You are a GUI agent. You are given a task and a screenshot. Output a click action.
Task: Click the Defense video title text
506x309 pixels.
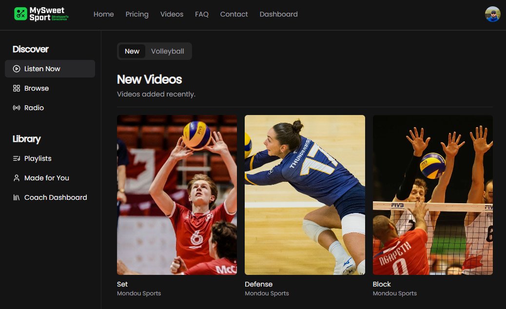[x=258, y=284]
